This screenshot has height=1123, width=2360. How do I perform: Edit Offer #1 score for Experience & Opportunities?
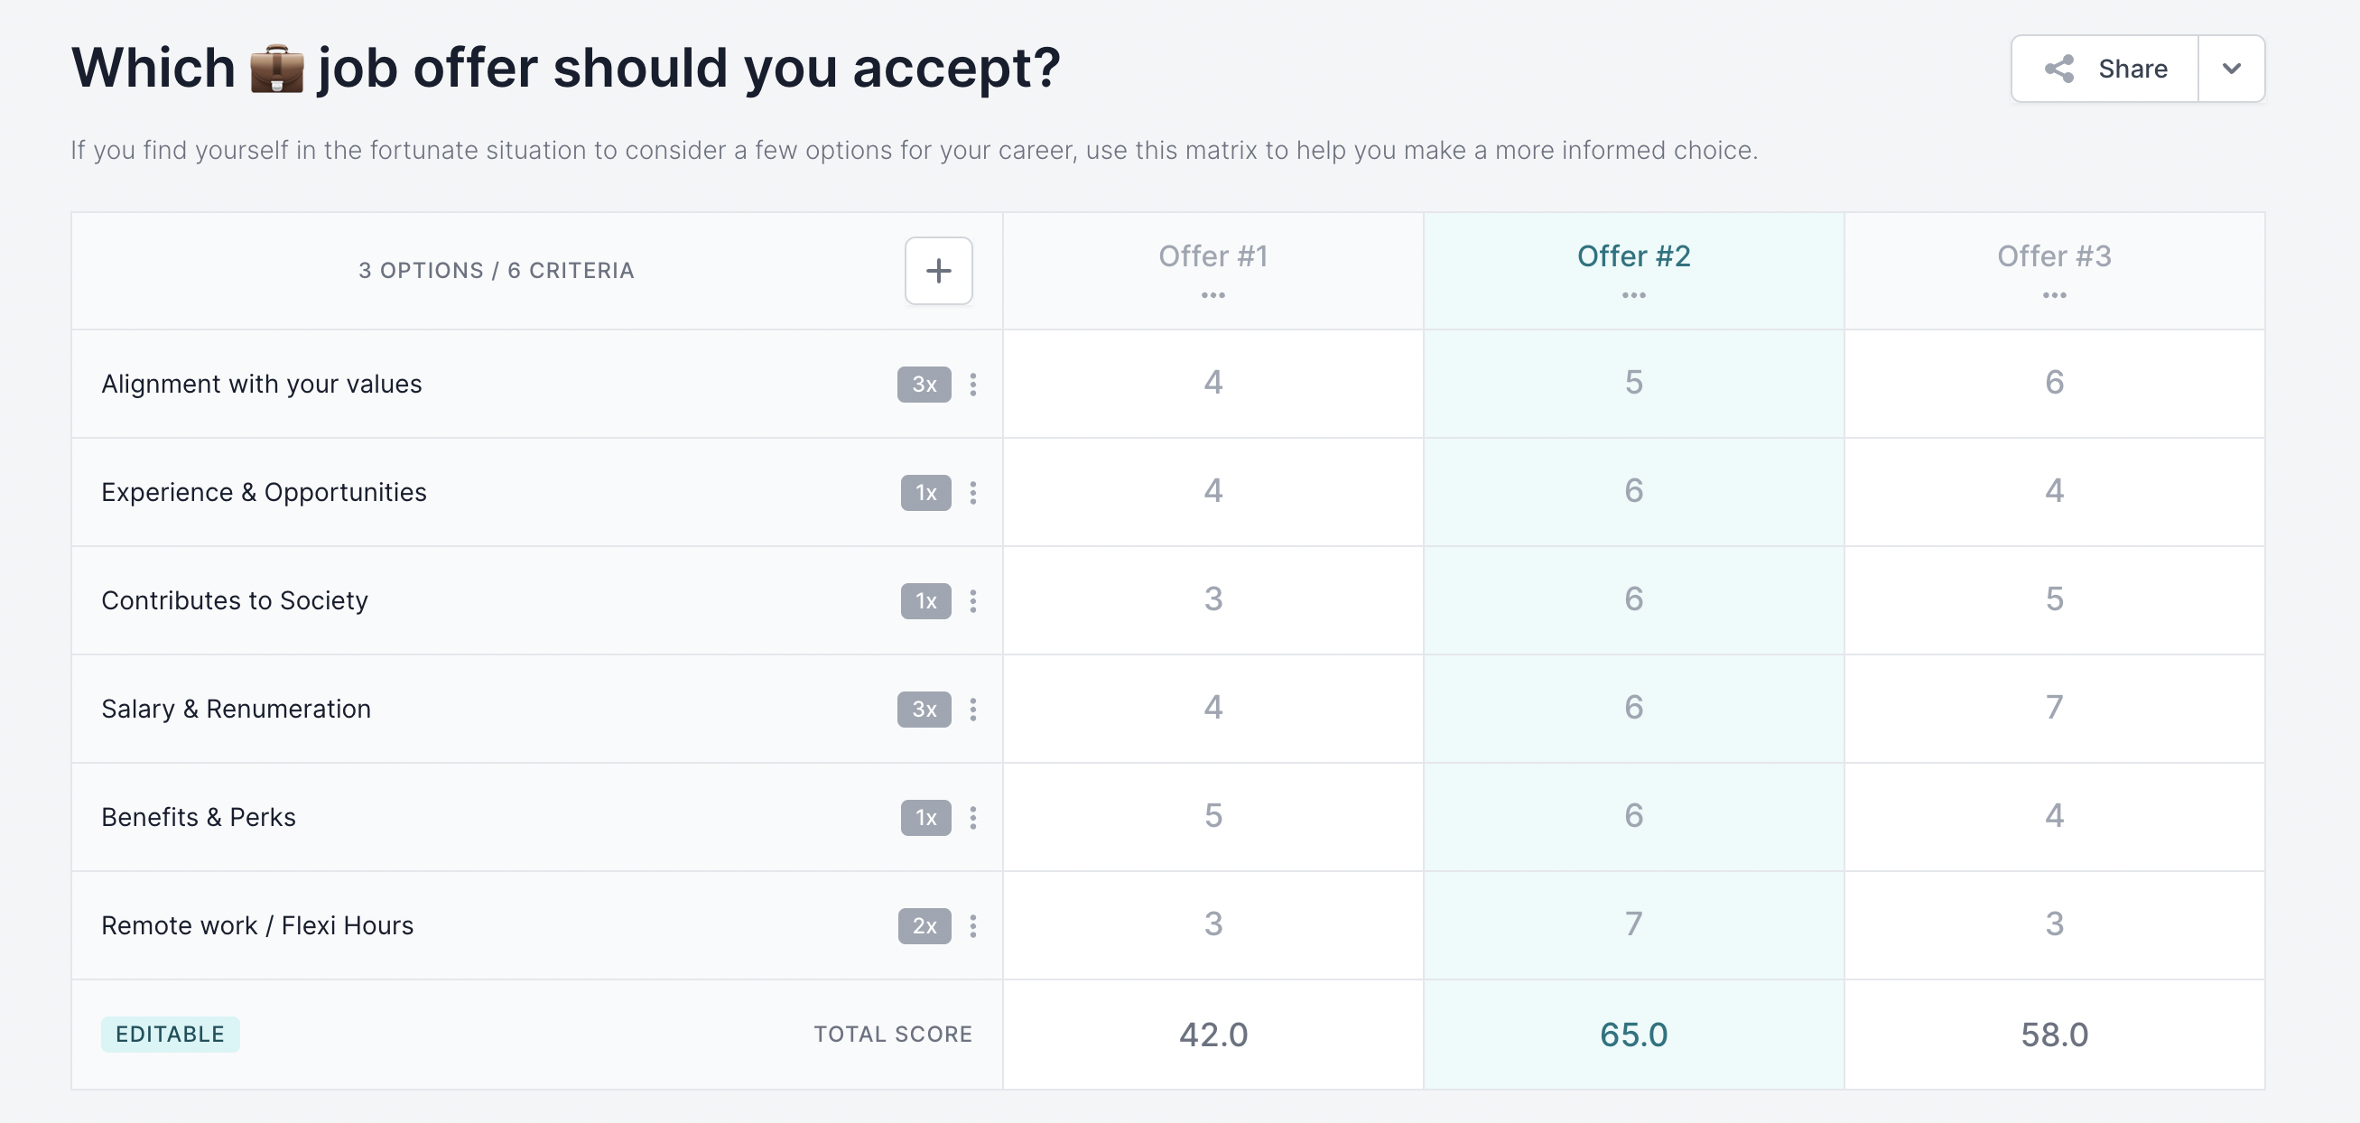point(1213,491)
